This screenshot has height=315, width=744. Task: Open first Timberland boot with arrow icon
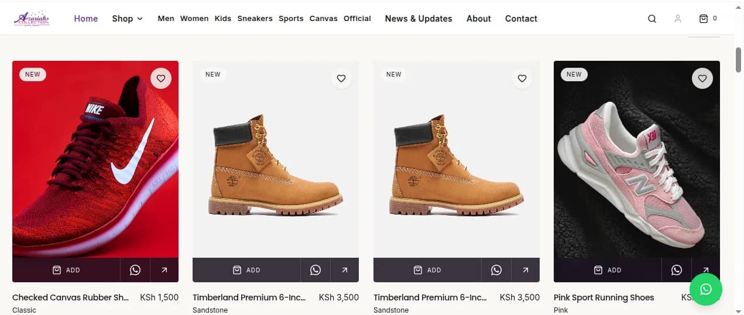(345, 270)
